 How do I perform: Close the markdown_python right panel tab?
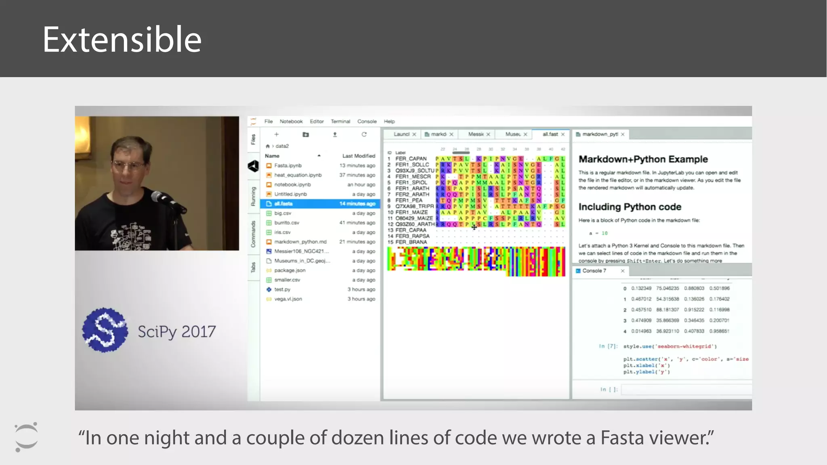coord(623,134)
